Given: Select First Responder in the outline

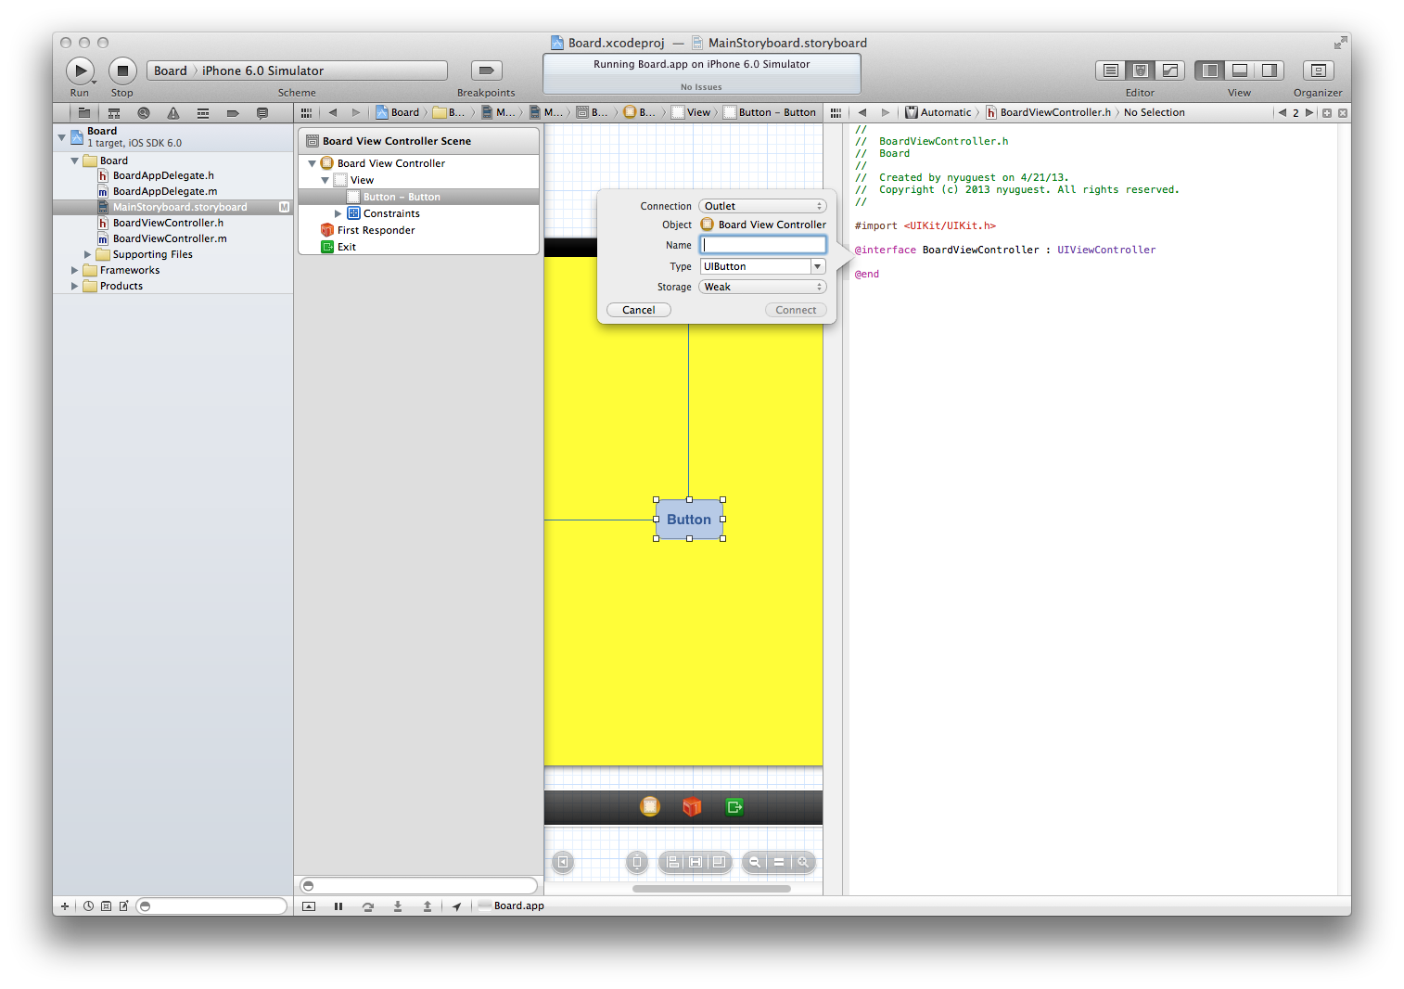Looking at the screenshot, I should (367, 230).
